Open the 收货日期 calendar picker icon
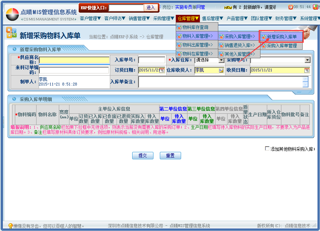 [x=307, y=70]
